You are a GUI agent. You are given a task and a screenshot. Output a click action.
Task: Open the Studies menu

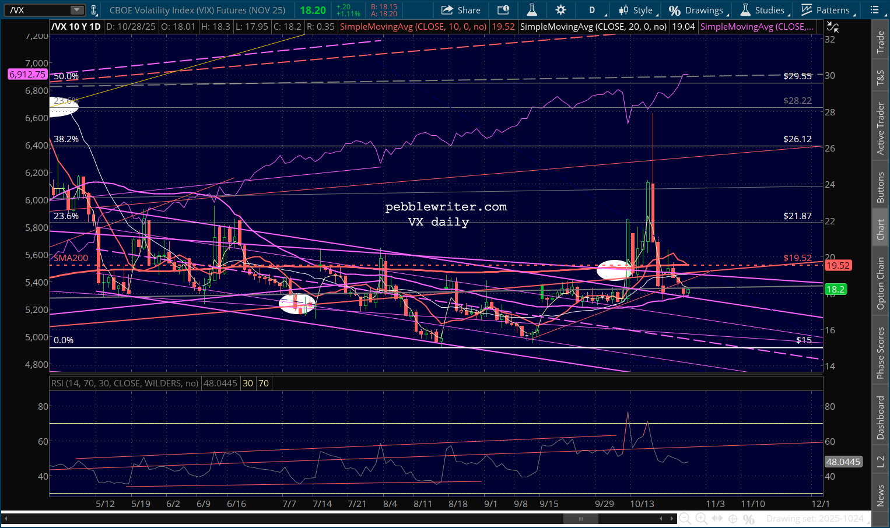[x=764, y=10]
